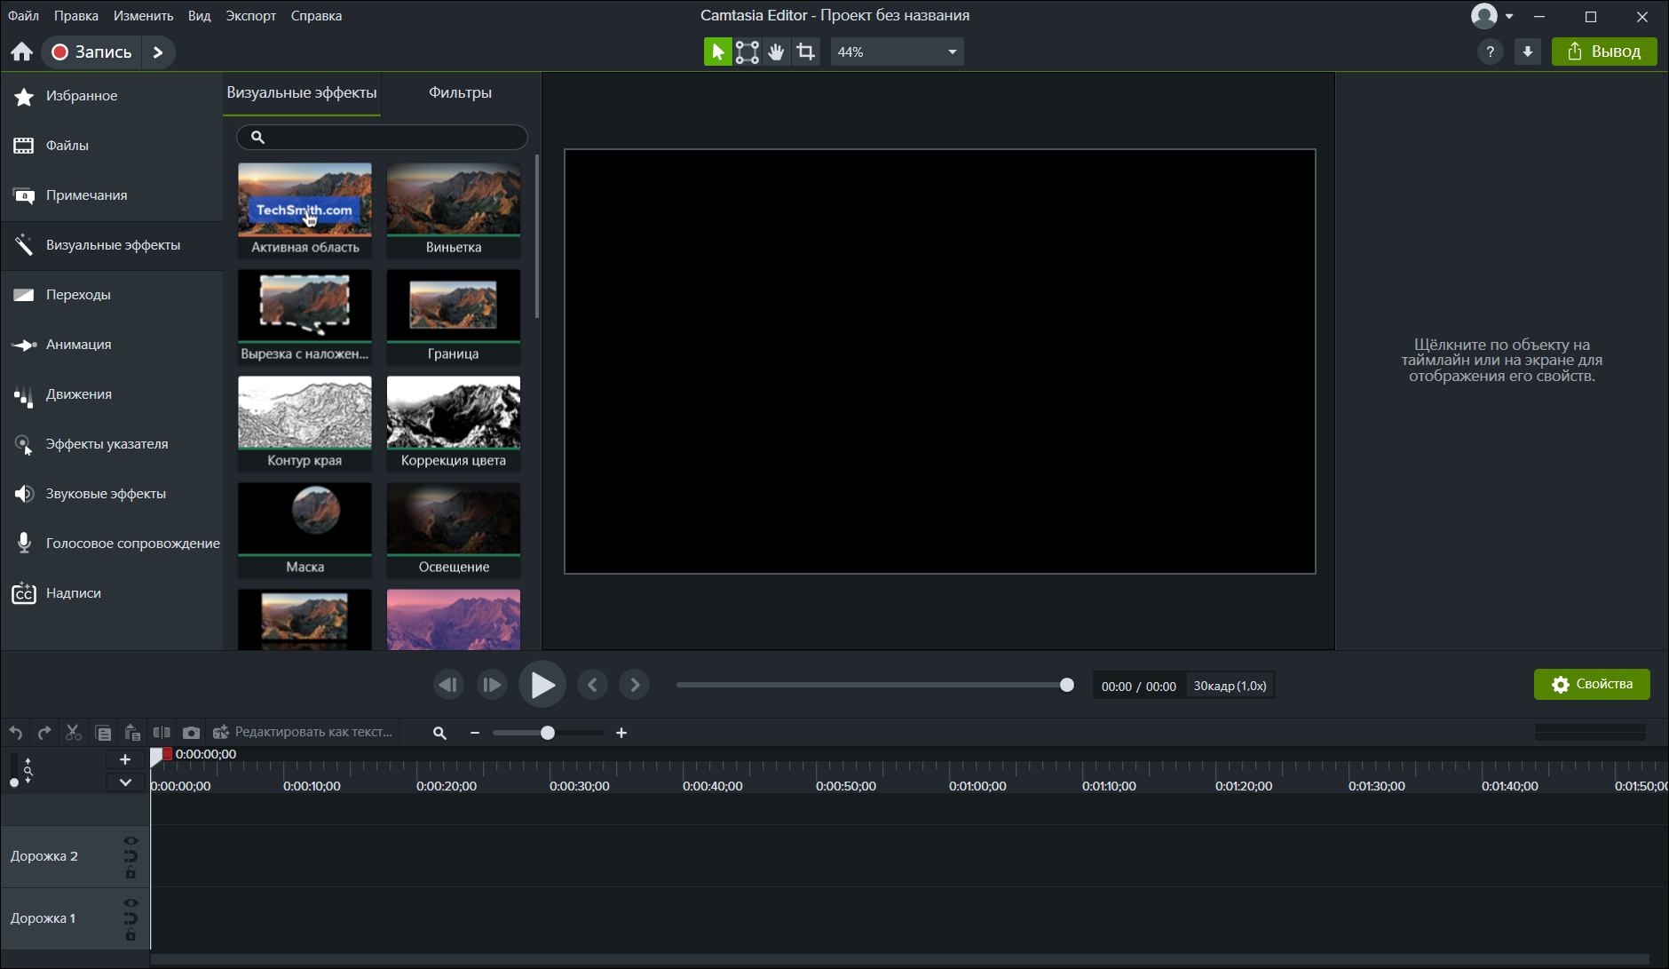
Task: Open the Help question mark icon
Action: 1490,52
